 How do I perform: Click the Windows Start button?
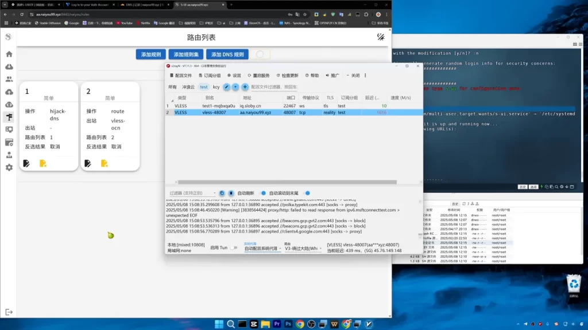[219, 324]
